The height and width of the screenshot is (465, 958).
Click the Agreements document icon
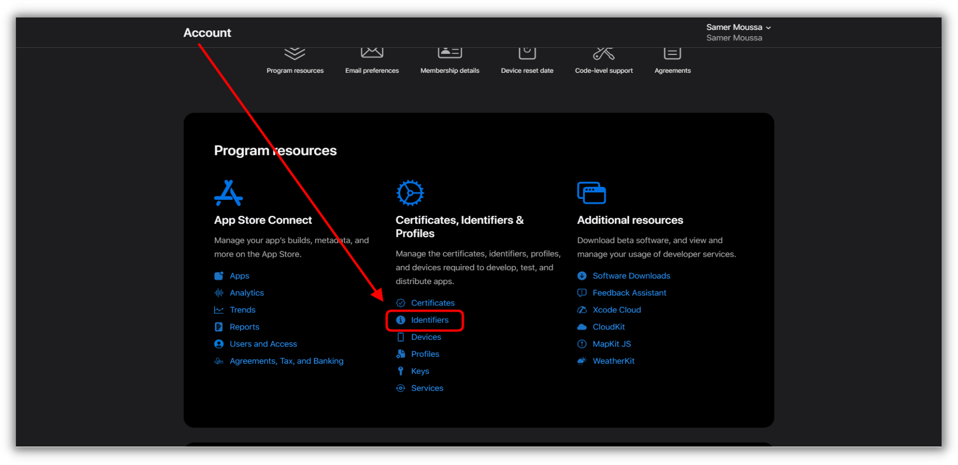673,53
